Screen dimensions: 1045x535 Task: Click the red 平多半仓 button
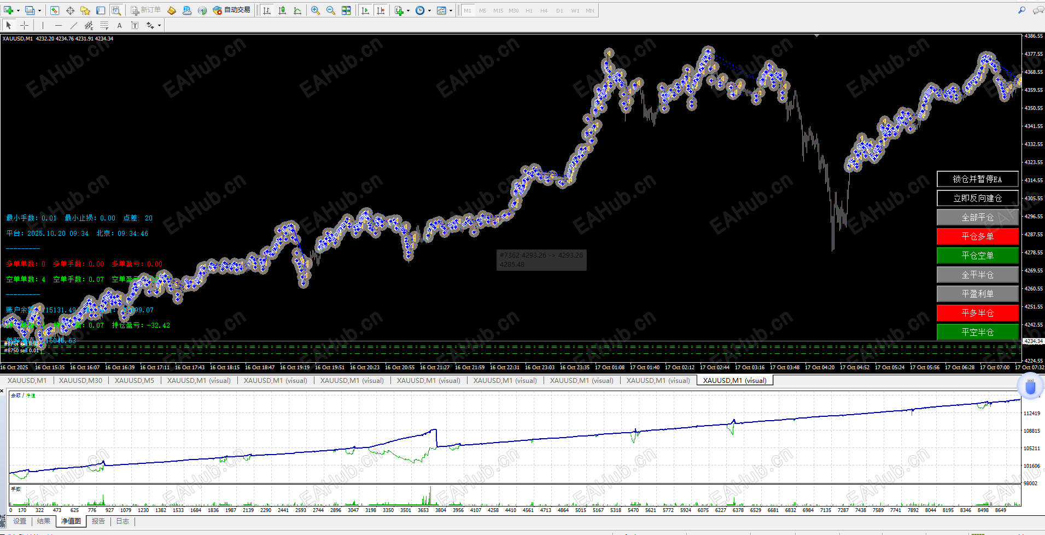coord(978,313)
